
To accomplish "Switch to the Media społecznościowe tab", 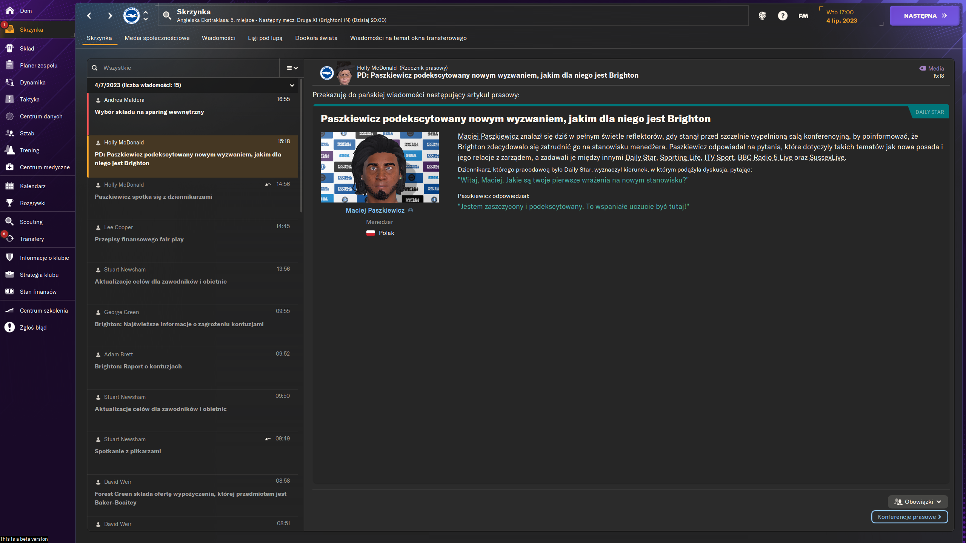I will coord(157,38).
